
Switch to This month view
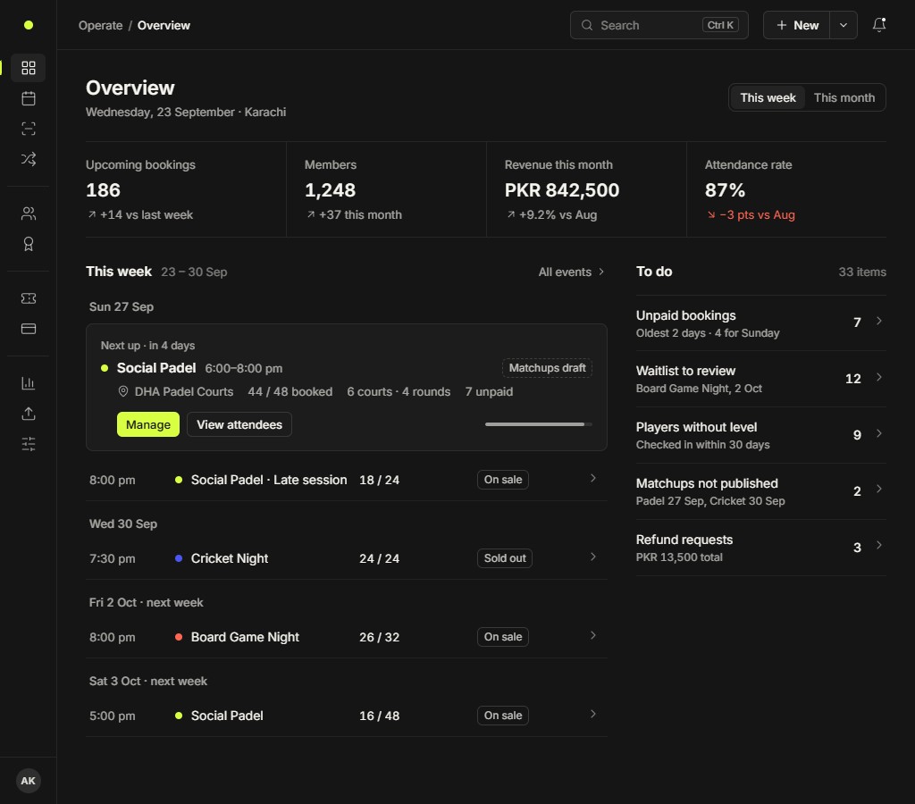coord(844,97)
